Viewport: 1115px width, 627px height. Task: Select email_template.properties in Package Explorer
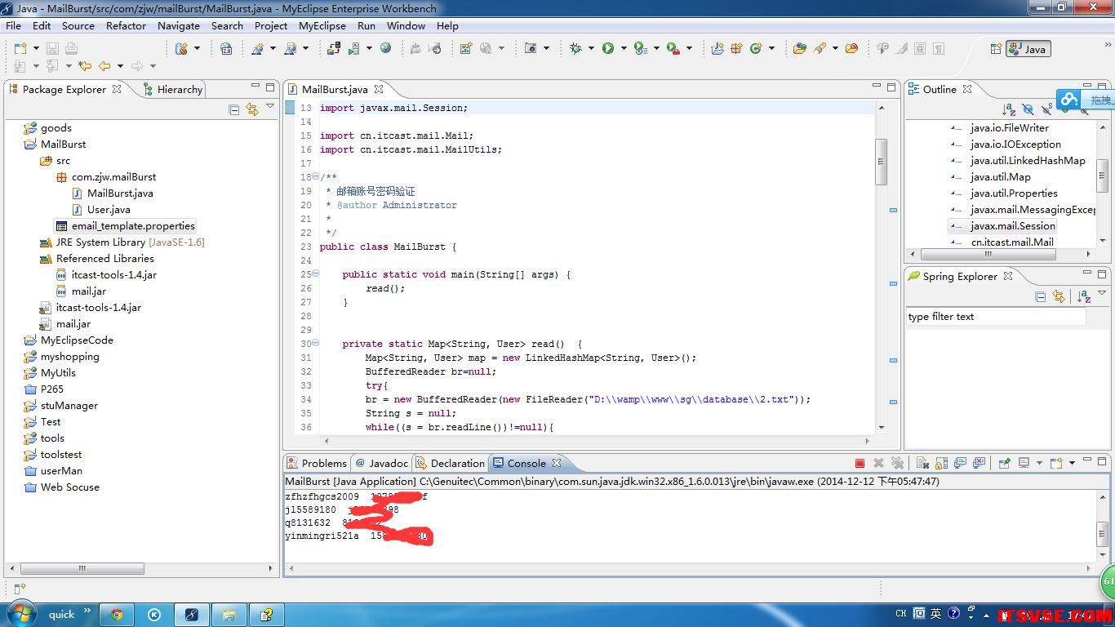click(133, 226)
